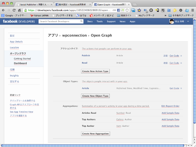
Task: Open その他のブックマーク folder
Action: coord(181,15)
